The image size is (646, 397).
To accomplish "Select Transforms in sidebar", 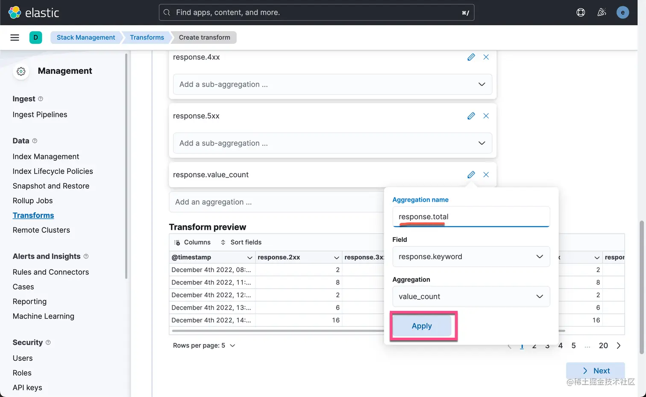I will 33,215.
